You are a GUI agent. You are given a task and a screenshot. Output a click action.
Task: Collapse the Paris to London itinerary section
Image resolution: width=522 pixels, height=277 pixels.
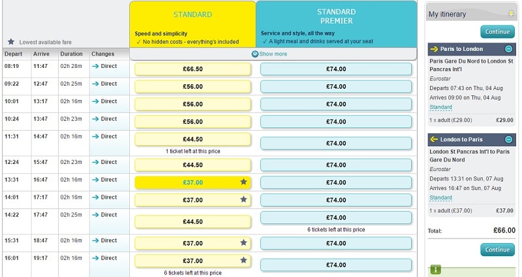508,49
